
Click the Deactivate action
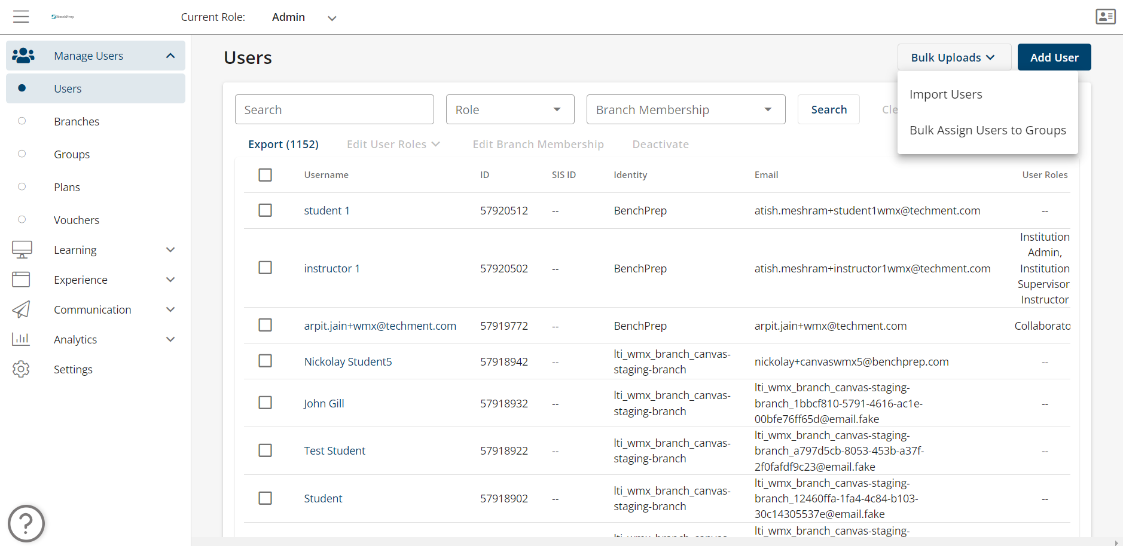660,145
